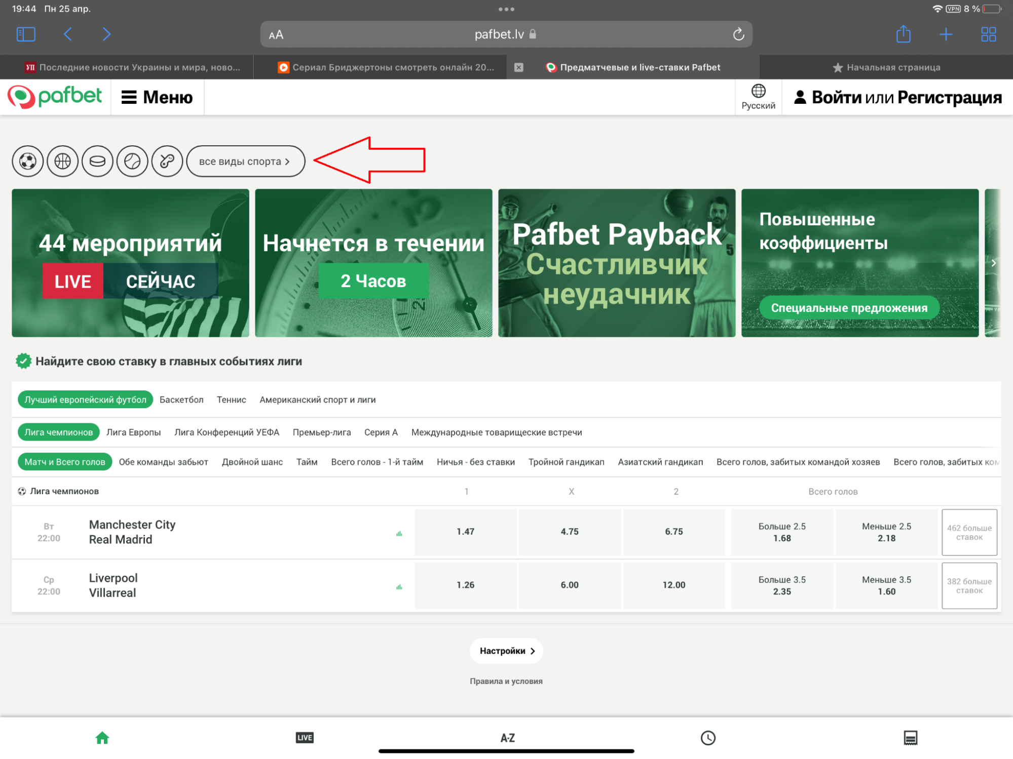Open the Специальные предложения button
Image resolution: width=1013 pixels, height=759 pixels.
click(849, 308)
